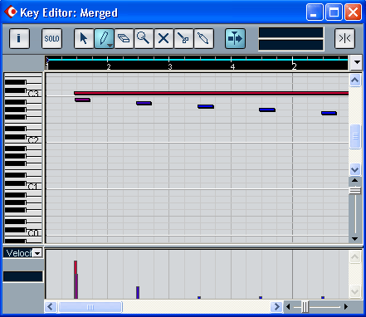Screen dimensions: 366x317
Task: Click the C3 piano key
Action: coord(33,94)
